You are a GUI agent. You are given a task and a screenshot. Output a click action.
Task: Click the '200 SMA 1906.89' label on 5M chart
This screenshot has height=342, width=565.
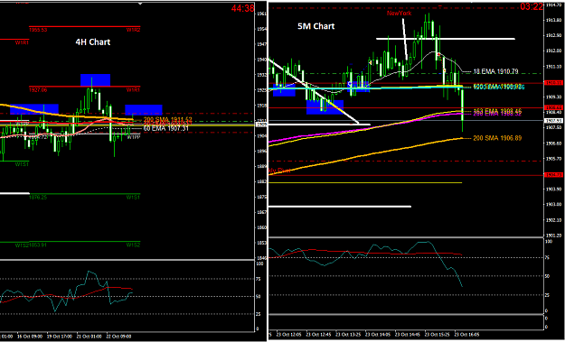tap(497, 138)
